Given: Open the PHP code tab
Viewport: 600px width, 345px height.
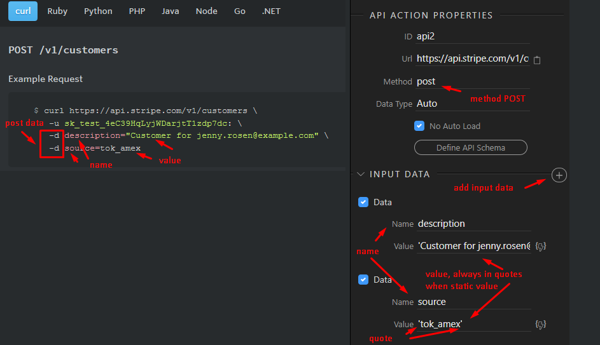Looking at the screenshot, I should point(137,11).
